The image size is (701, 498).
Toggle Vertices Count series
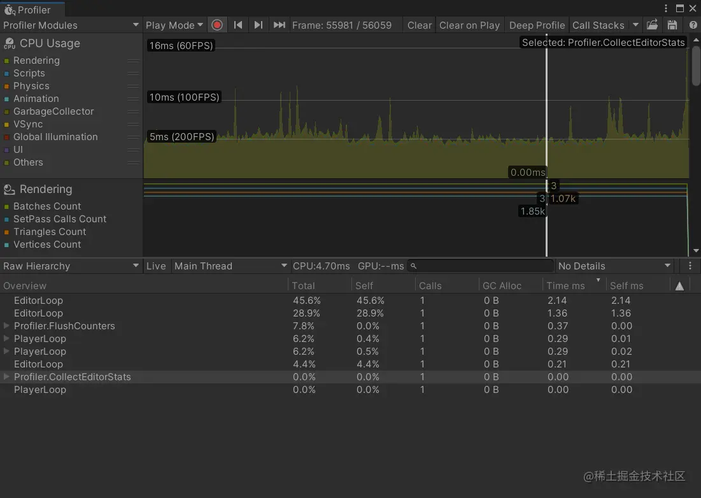pos(7,245)
